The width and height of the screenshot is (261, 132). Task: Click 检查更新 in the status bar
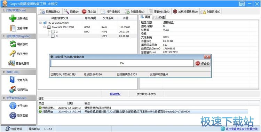14,129
